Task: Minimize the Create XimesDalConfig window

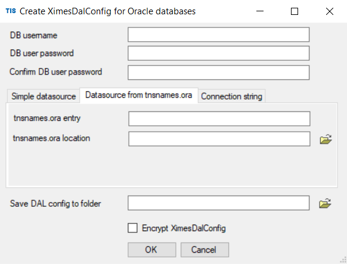Action: tap(260, 11)
